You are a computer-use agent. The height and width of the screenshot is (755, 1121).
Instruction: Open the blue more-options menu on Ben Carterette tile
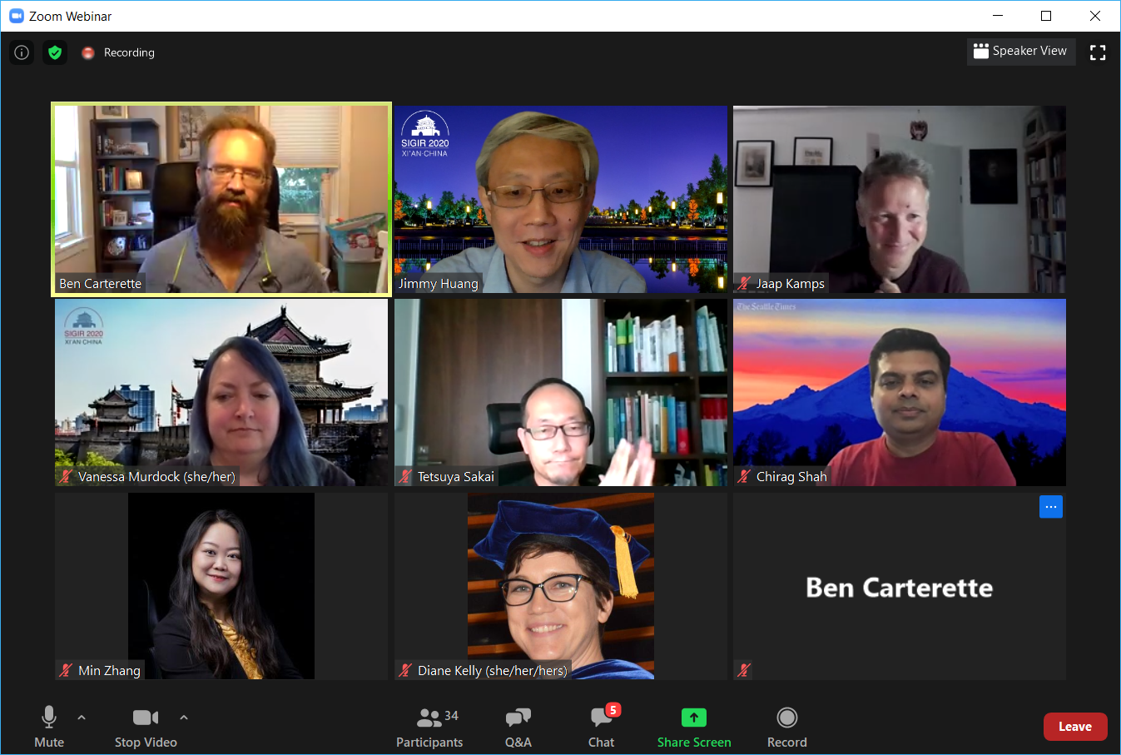(x=1051, y=507)
